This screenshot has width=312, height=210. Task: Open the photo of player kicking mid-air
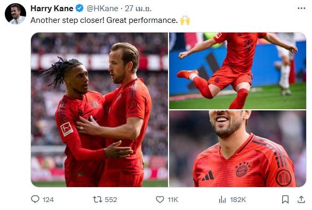pyautogui.click(x=237, y=71)
